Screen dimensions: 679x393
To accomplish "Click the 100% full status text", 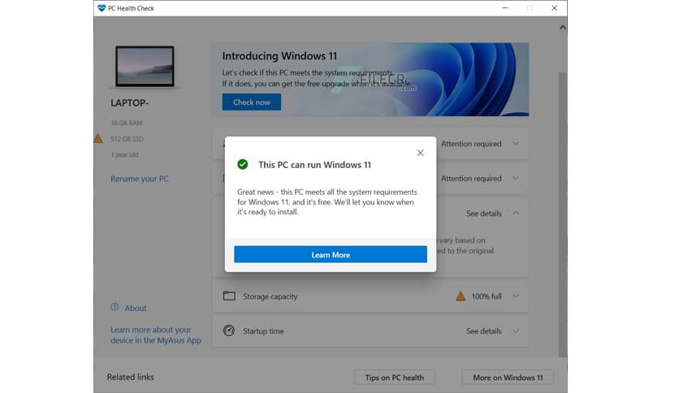I will [487, 296].
